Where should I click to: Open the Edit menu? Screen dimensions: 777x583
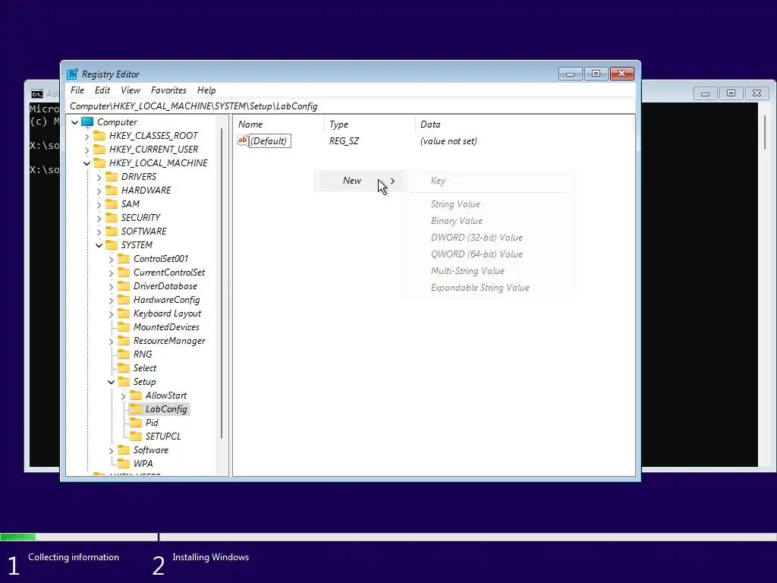point(102,90)
